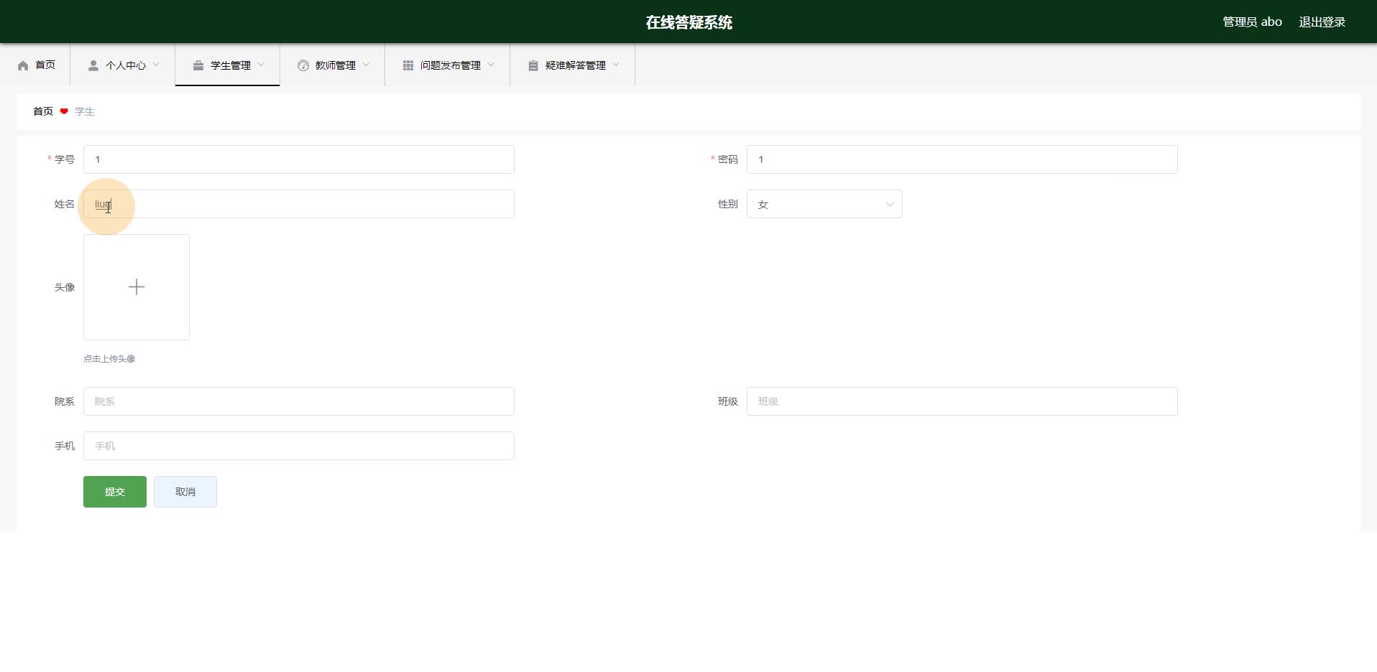Click the grid icon for 问题发布管理
The width and height of the screenshot is (1377, 672).
(x=408, y=65)
